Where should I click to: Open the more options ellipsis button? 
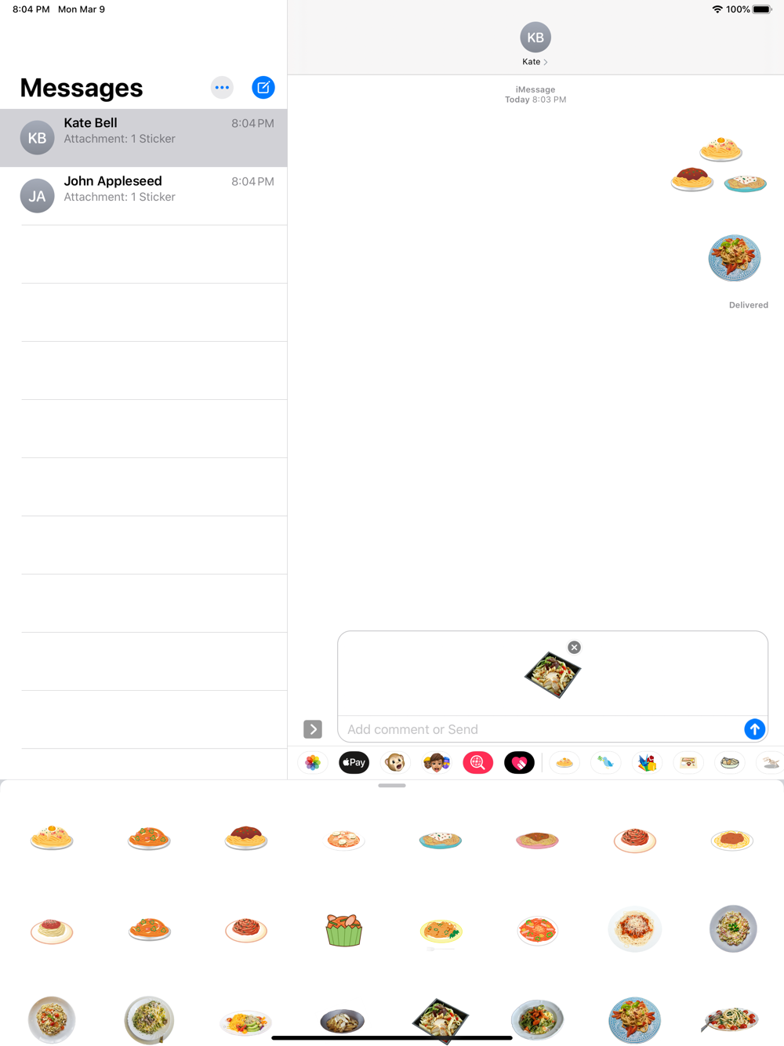[x=222, y=88]
